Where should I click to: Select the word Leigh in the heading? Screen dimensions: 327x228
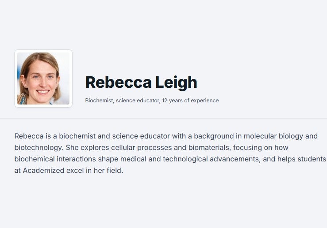pyautogui.click(x=176, y=83)
